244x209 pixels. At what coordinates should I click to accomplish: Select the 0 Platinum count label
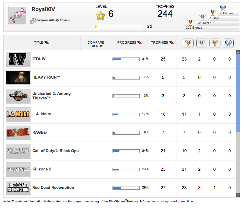coord(228,13)
